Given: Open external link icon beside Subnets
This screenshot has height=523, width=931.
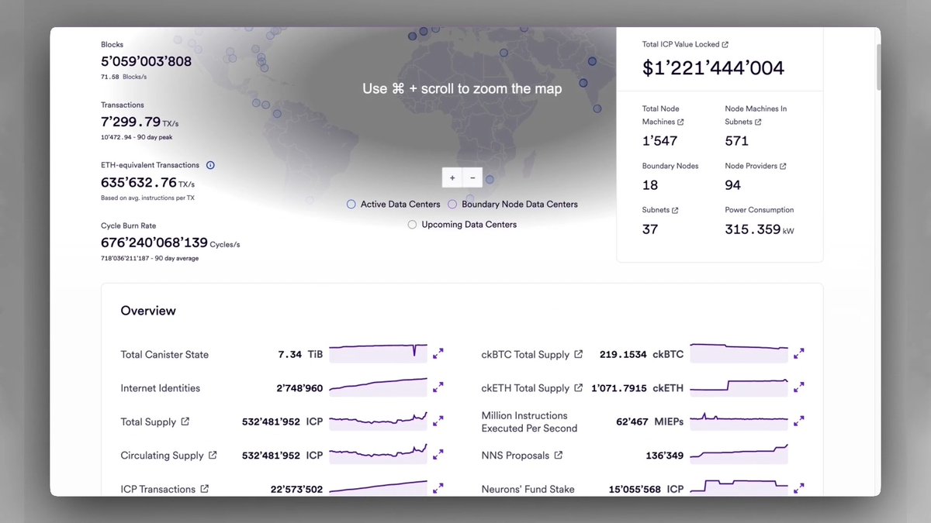Looking at the screenshot, I should tap(675, 211).
